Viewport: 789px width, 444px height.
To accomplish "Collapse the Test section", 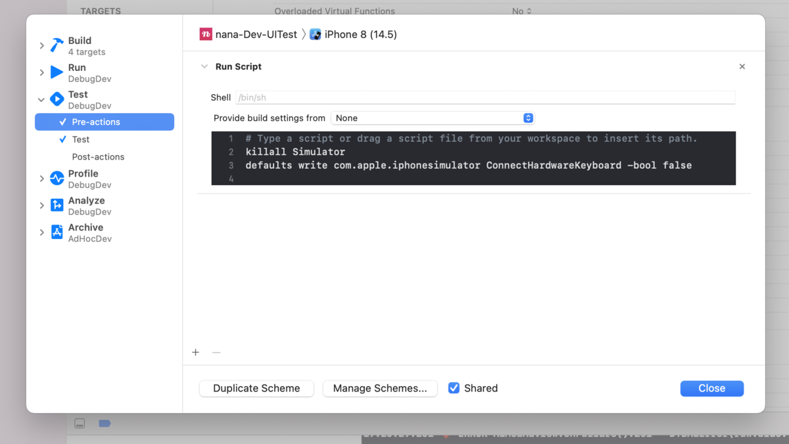I will tap(41, 100).
